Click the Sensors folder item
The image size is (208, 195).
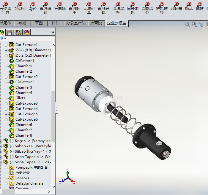click(x=22, y=178)
